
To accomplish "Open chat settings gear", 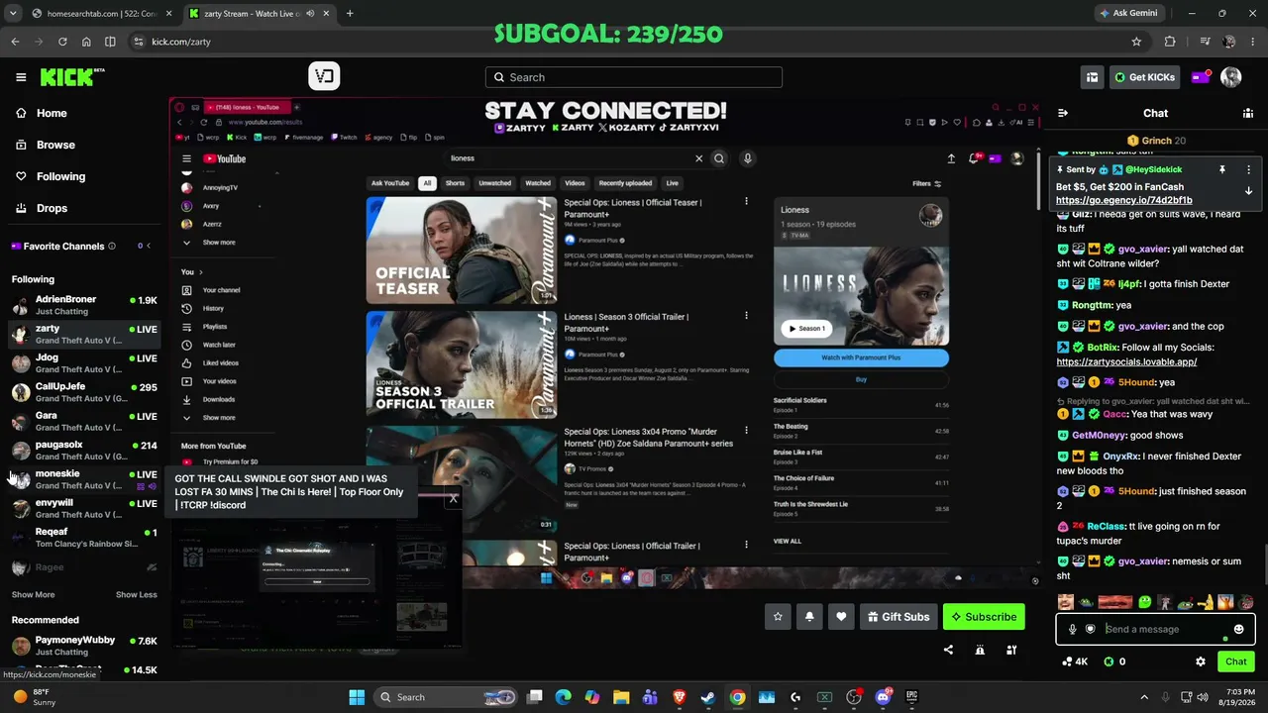I will coord(1201,662).
